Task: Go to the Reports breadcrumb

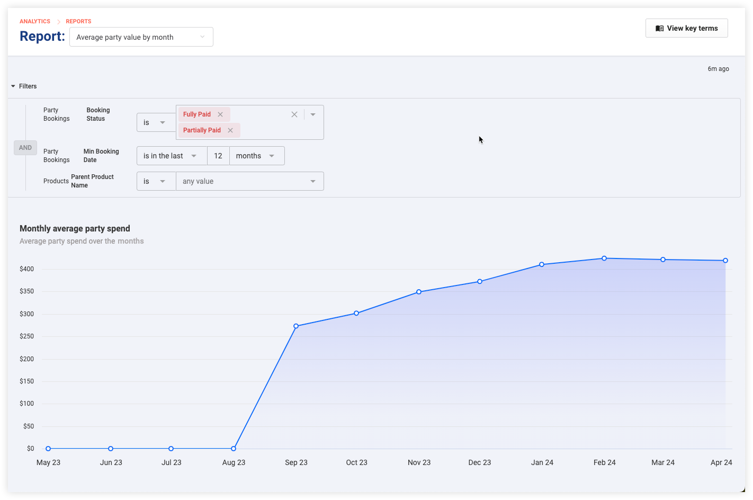Action: point(78,21)
